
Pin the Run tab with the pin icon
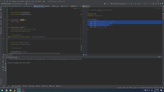tap(3, 70)
